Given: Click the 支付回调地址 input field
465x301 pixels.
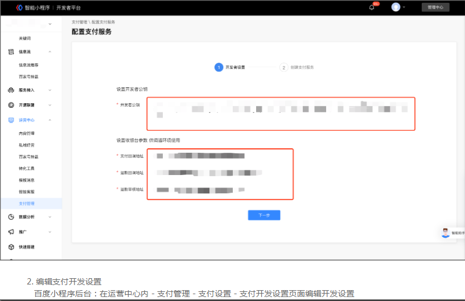Looking at the screenshot, I should [x=220, y=156].
